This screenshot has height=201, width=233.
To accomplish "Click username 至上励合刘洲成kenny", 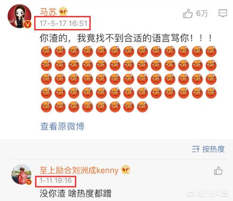I will pos(79,170).
